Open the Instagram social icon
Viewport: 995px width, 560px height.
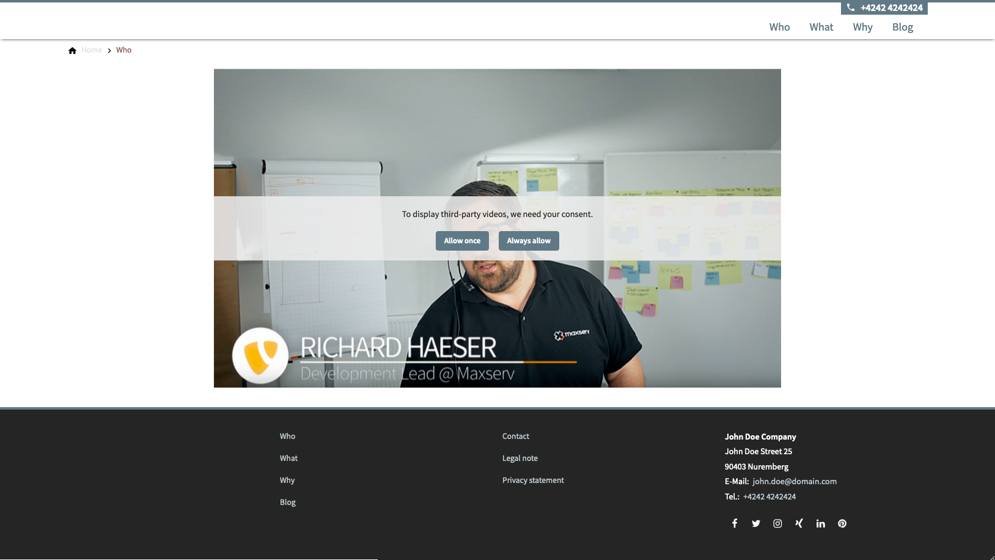point(777,523)
